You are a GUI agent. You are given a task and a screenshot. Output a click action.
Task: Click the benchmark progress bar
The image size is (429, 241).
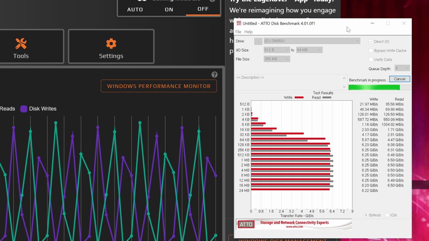pos(379,87)
